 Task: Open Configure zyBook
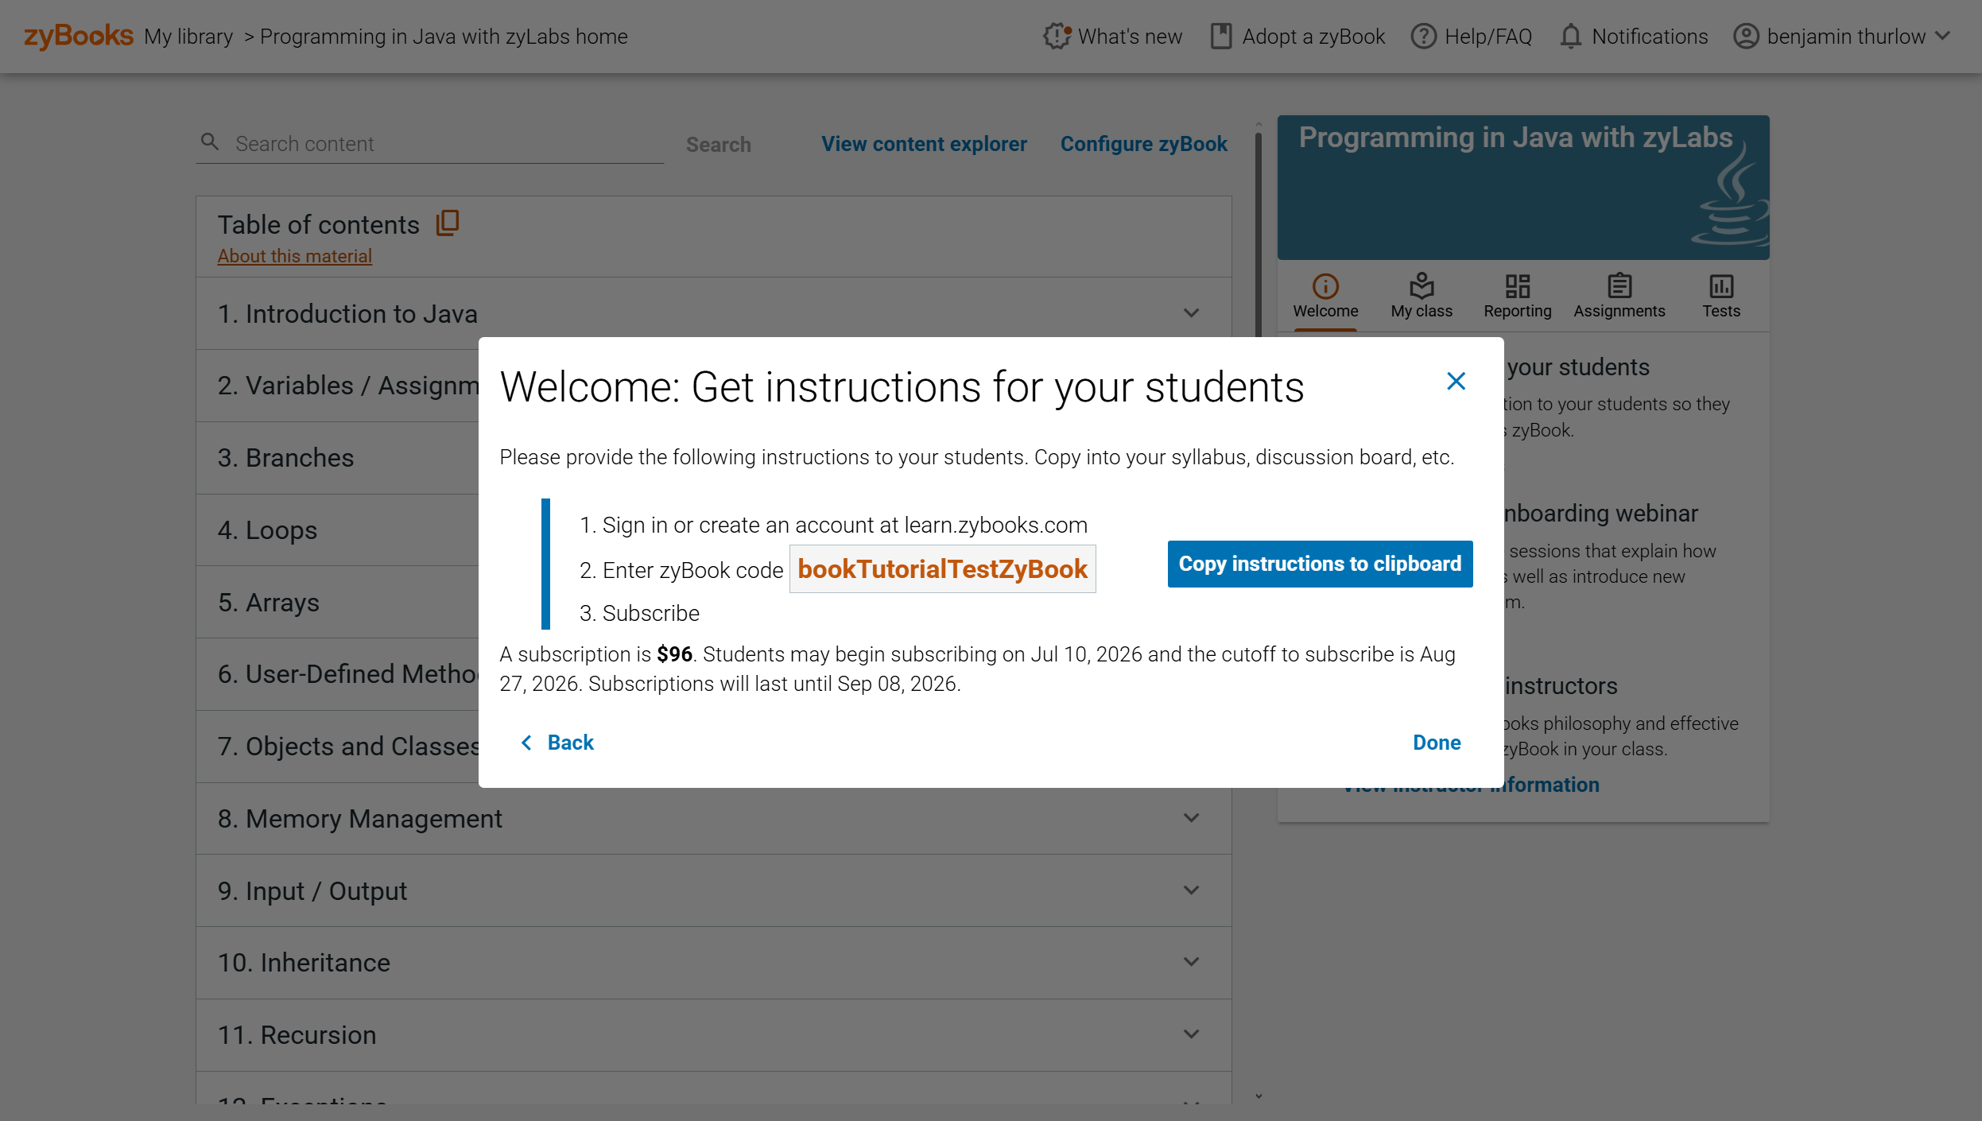[1143, 144]
